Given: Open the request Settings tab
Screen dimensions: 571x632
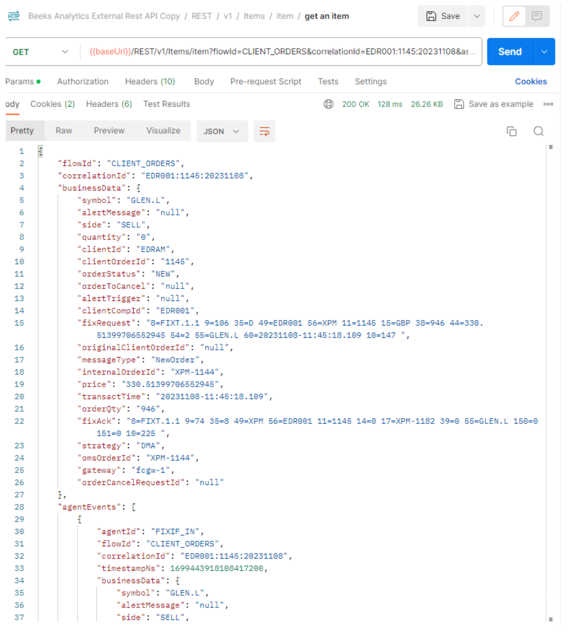Looking at the screenshot, I should tap(371, 81).
